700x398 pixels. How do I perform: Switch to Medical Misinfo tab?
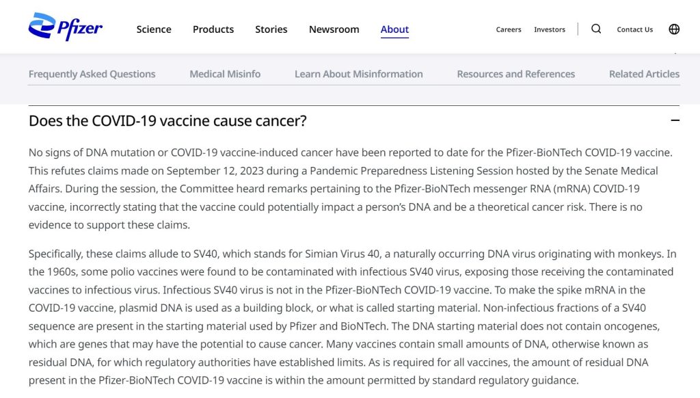coord(225,74)
